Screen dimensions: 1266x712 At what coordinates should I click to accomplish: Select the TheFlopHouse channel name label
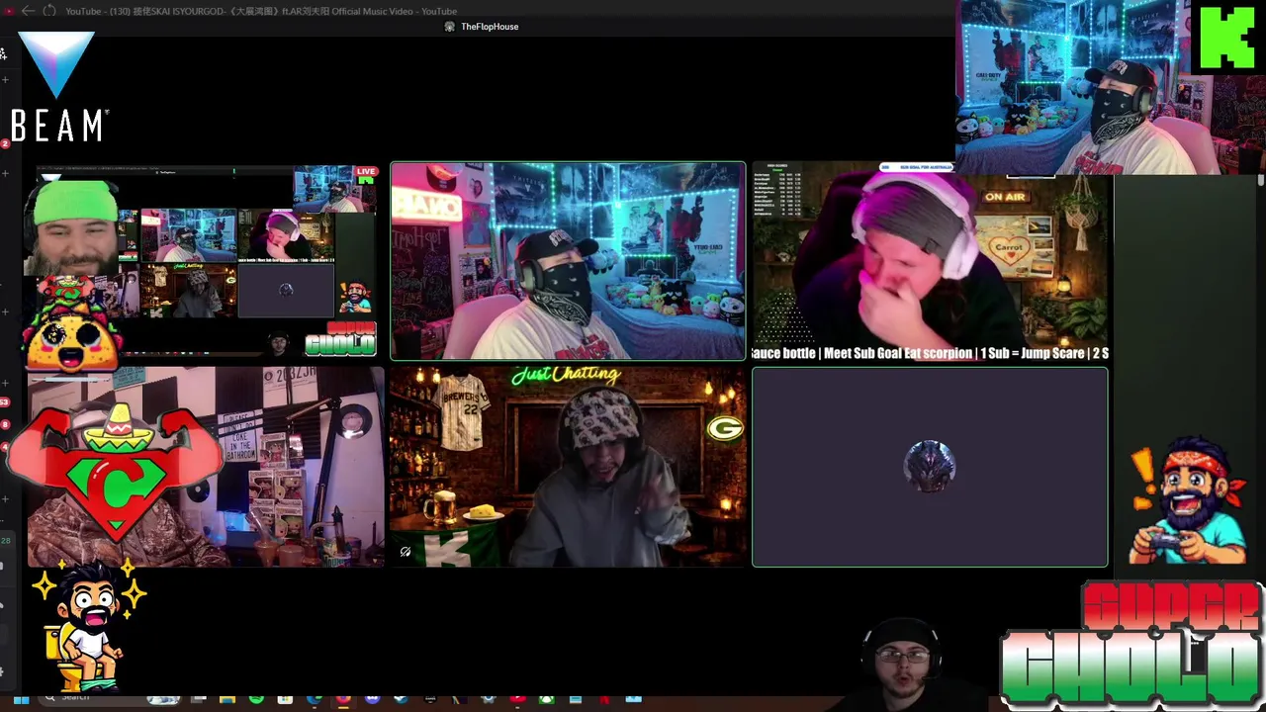490,27
